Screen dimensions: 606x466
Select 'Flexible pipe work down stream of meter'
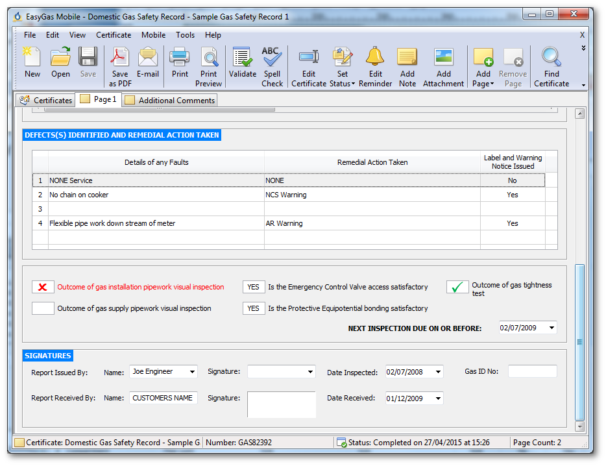pyautogui.click(x=156, y=223)
